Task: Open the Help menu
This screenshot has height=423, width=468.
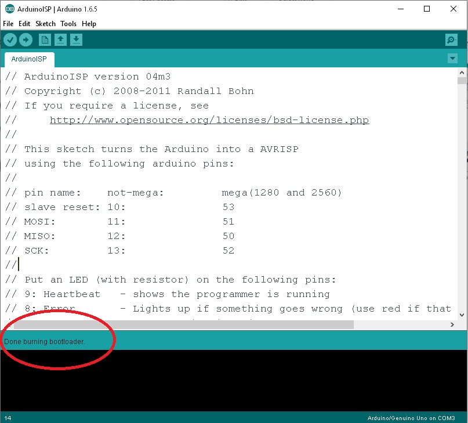Action: pyautogui.click(x=89, y=24)
